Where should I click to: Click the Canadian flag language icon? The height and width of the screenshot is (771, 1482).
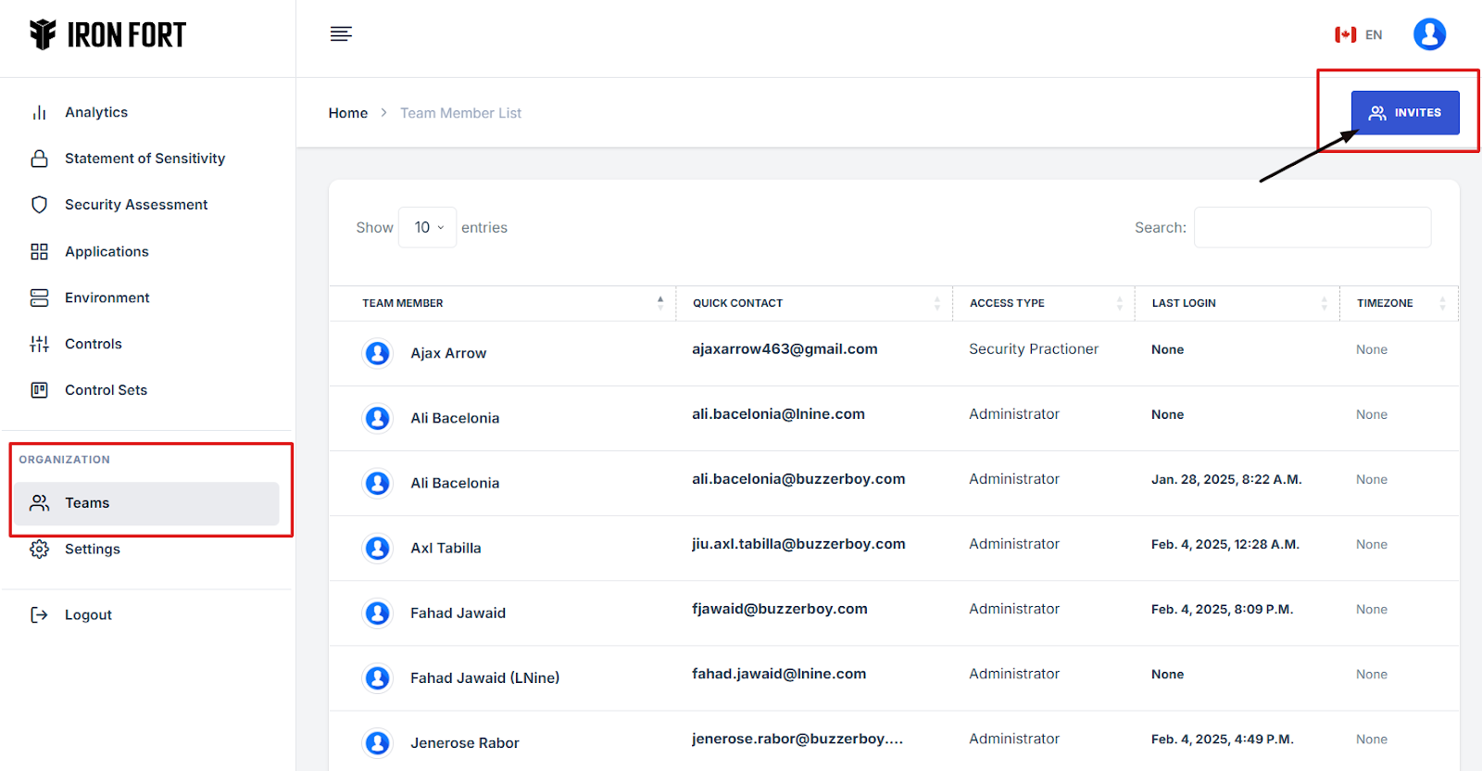tap(1345, 35)
